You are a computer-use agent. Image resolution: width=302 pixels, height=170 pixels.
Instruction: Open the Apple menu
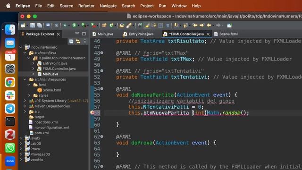click(x=8, y=6)
